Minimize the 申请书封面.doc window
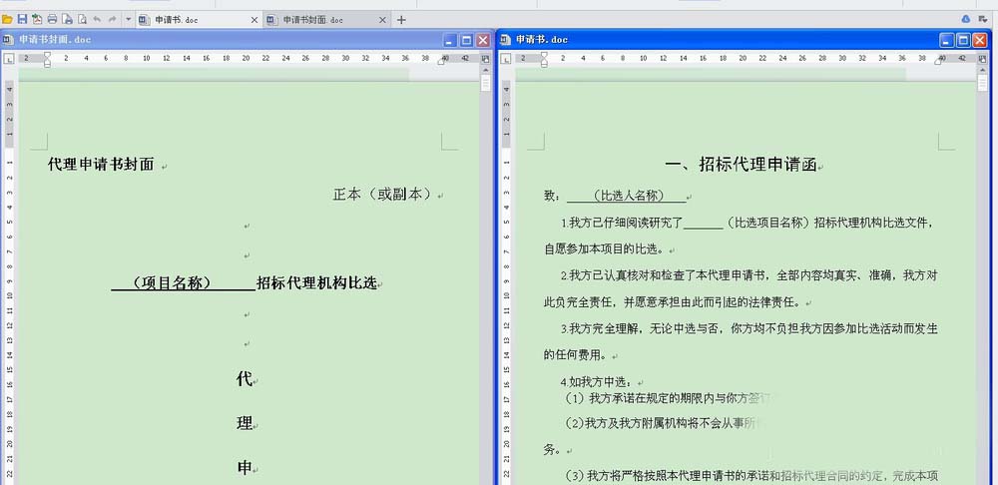Viewport: 998px width, 485px height. click(x=450, y=40)
